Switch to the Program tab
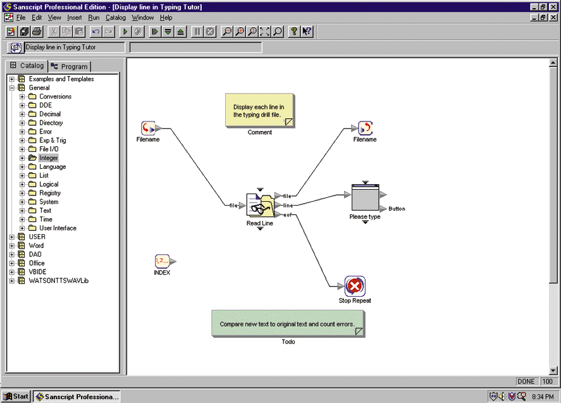Viewport: 561px width, 403px height. (70, 66)
